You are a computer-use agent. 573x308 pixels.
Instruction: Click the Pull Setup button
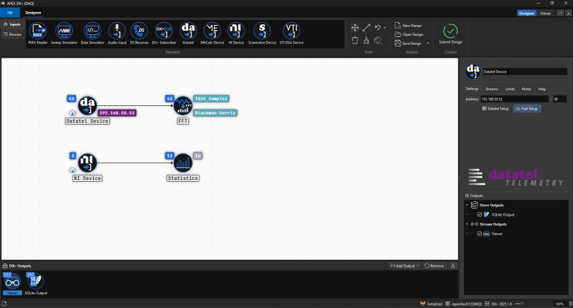pyautogui.click(x=527, y=109)
